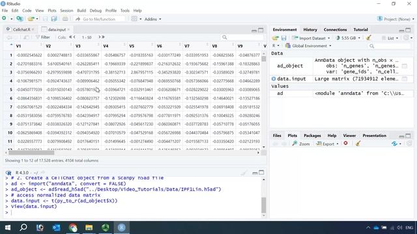Click the create project icon
This screenshot has height=234, width=417.
20,19
